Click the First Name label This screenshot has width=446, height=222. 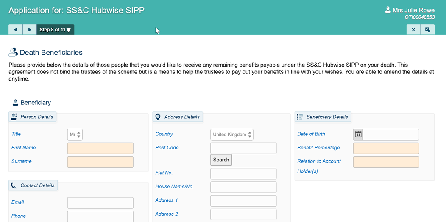[x=24, y=147]
